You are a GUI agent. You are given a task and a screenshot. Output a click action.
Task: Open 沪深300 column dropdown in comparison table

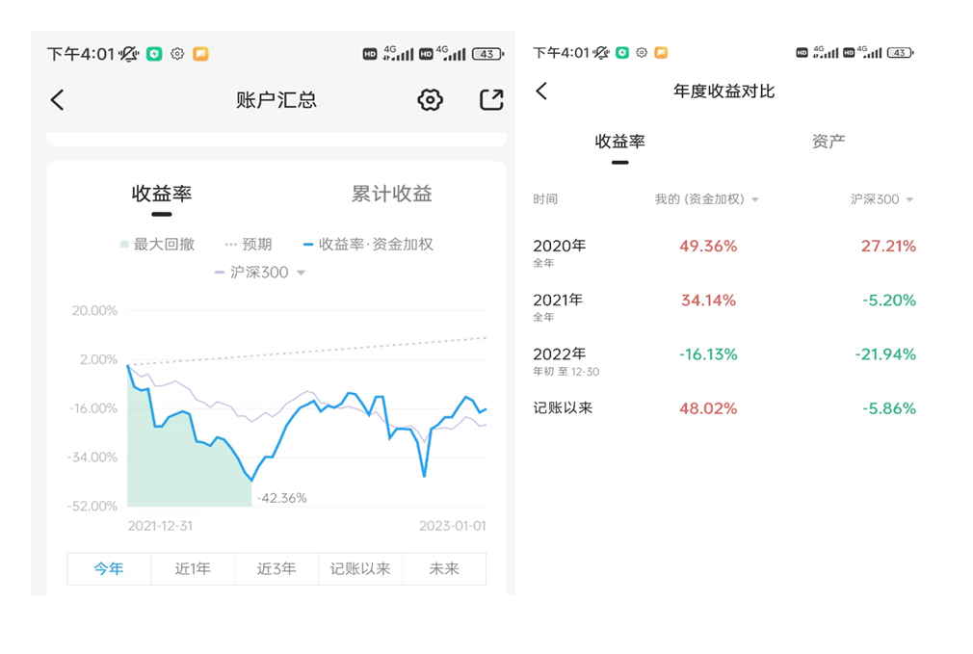[881, 199]
